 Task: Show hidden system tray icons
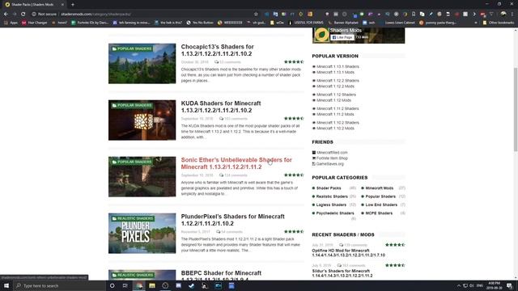(x=459, y=285)
